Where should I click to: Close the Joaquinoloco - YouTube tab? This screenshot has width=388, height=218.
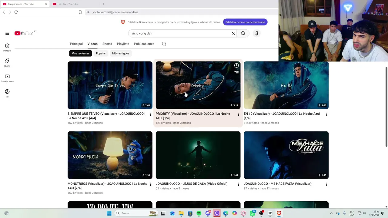pyautogui.click(x=46, y=4)
